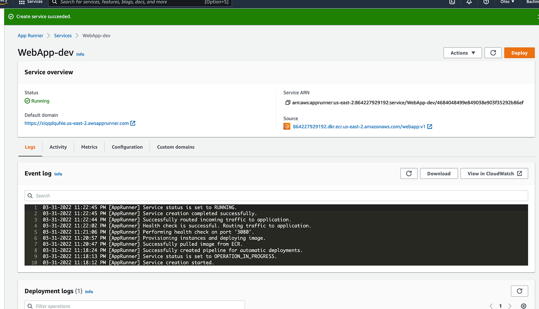Refresh the WebApp-dev service page
This screenshot has height=309, width=539.
493,53
